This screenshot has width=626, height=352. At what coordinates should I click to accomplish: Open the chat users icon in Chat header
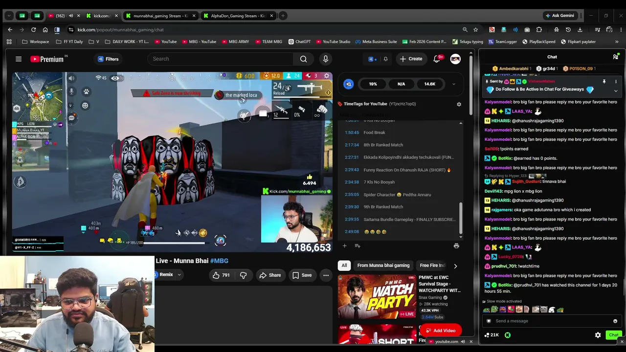pos(615,57)
